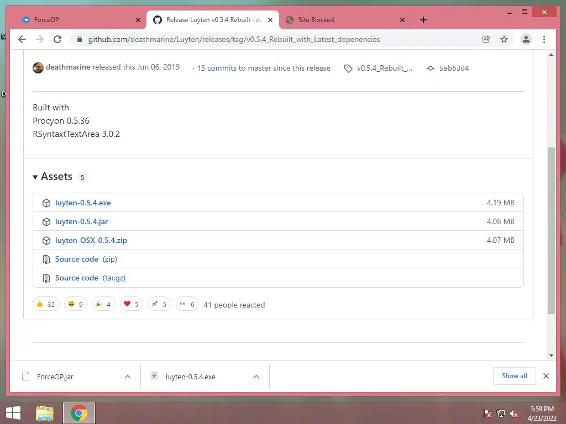This screenshot has width=566, height=424.
Task: Open the Windows Start button
Action: pyautogui.click(x=13, y=413)
